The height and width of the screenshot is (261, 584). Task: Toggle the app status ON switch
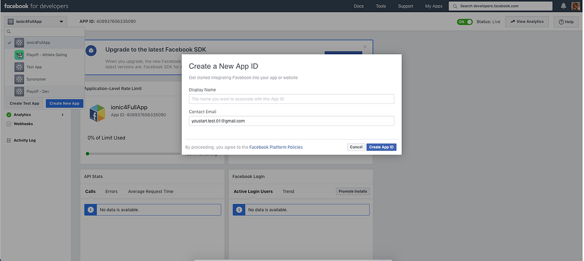pos(465,22)
